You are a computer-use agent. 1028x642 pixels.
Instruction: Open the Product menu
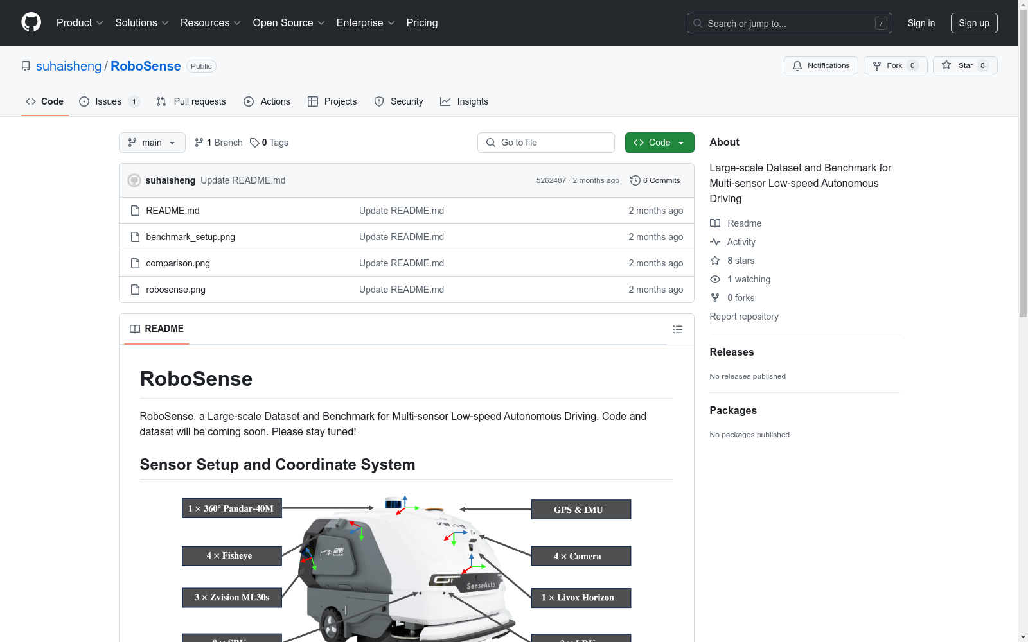pyautogui.click(x=80, y=23)
